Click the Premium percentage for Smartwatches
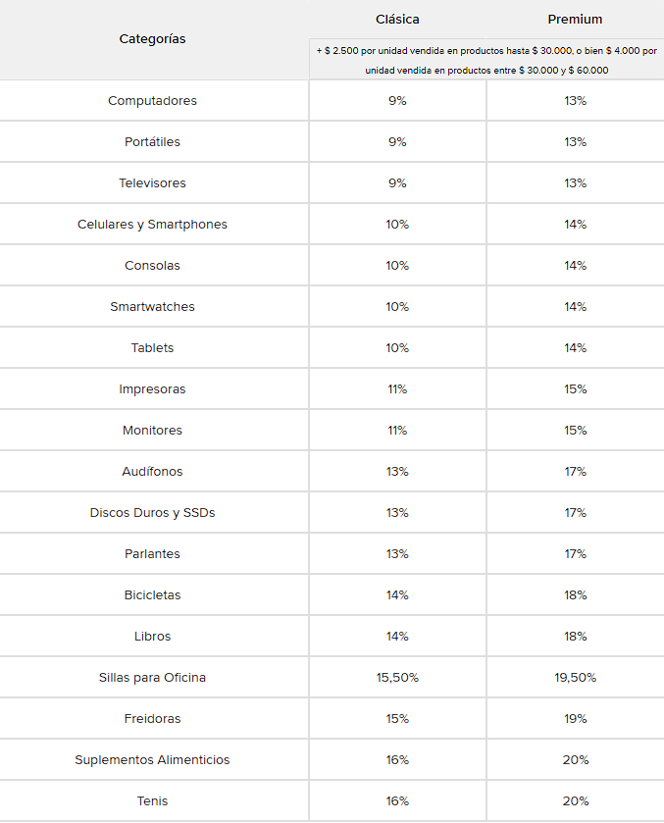Viewport: 664px width, 823px height. point(575,307)
